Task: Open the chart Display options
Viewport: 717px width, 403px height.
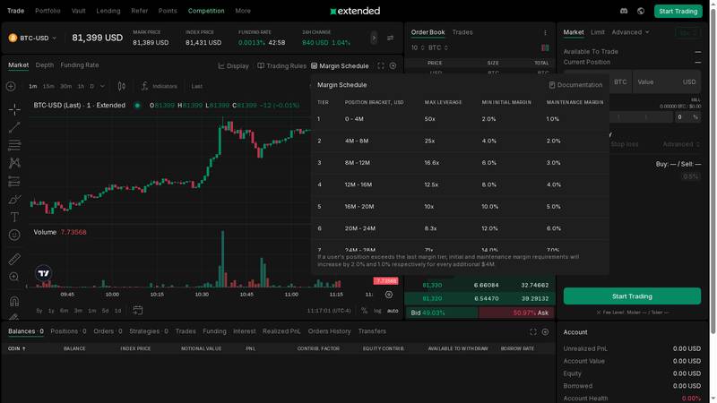Action: pos(234,65)
